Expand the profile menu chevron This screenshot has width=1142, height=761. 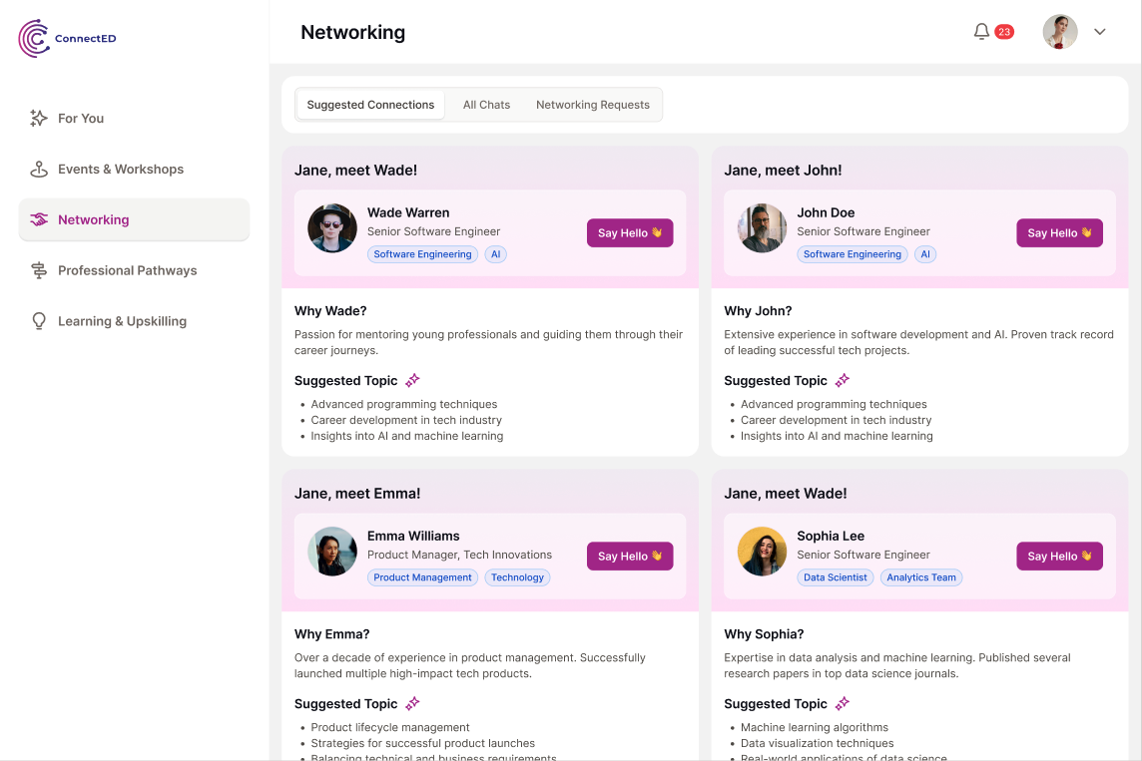pos(1100,32)
